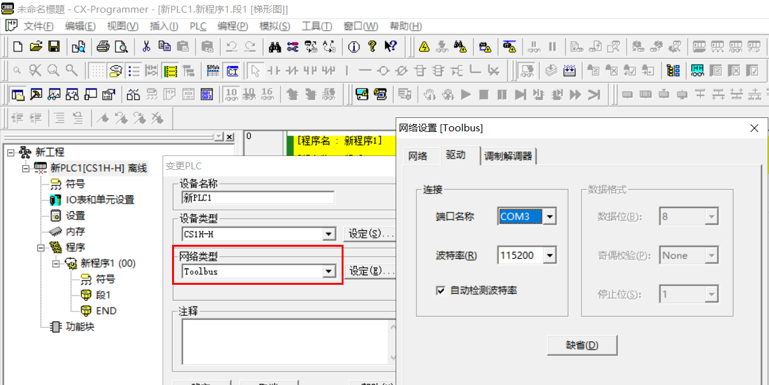Click the 缺省(D) default button
Image resolution: width=769 pixels, height=385 pixels.
582,345
